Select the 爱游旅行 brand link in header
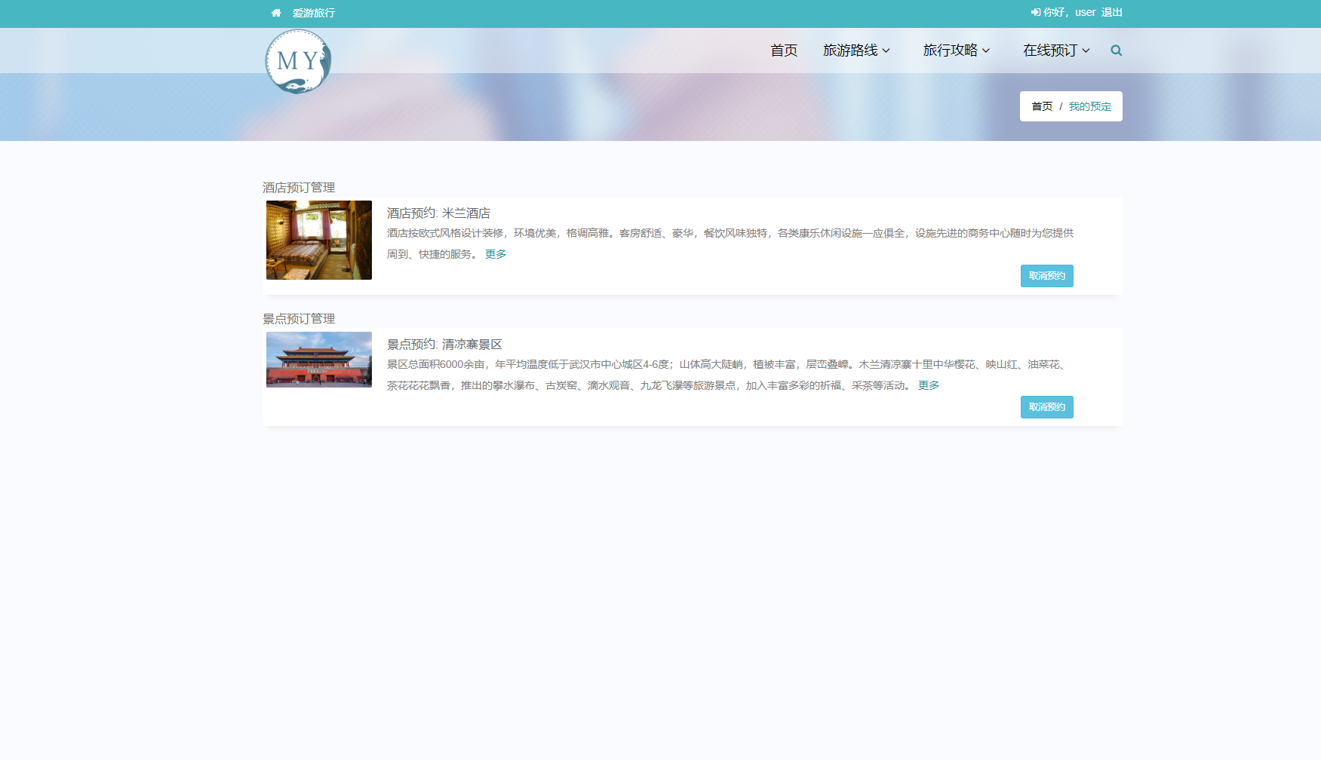The image size is (1321, 760). [x=312, y=13]
